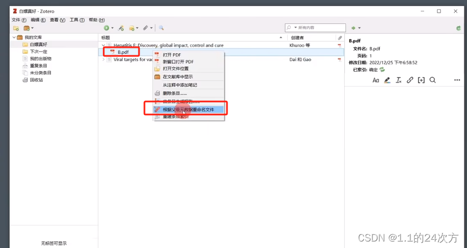Screen dimensions: 467x248
Task: Click the 文件名 value B.pdf
Action: pyautogui.click(x=375, y=48)
